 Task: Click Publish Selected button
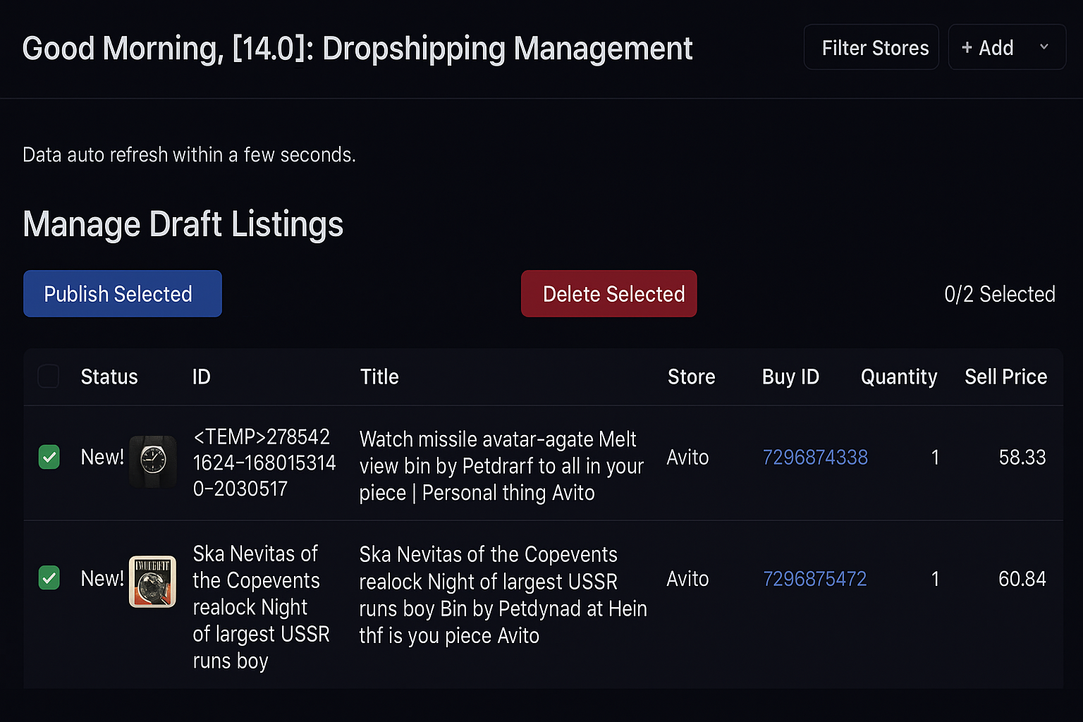[x=123, y=294]
